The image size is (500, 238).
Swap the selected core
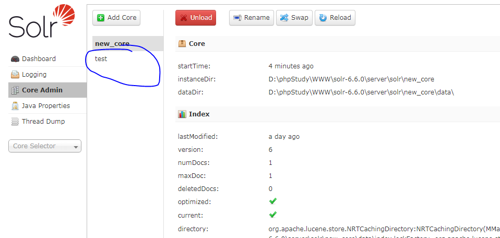(294, 18)
